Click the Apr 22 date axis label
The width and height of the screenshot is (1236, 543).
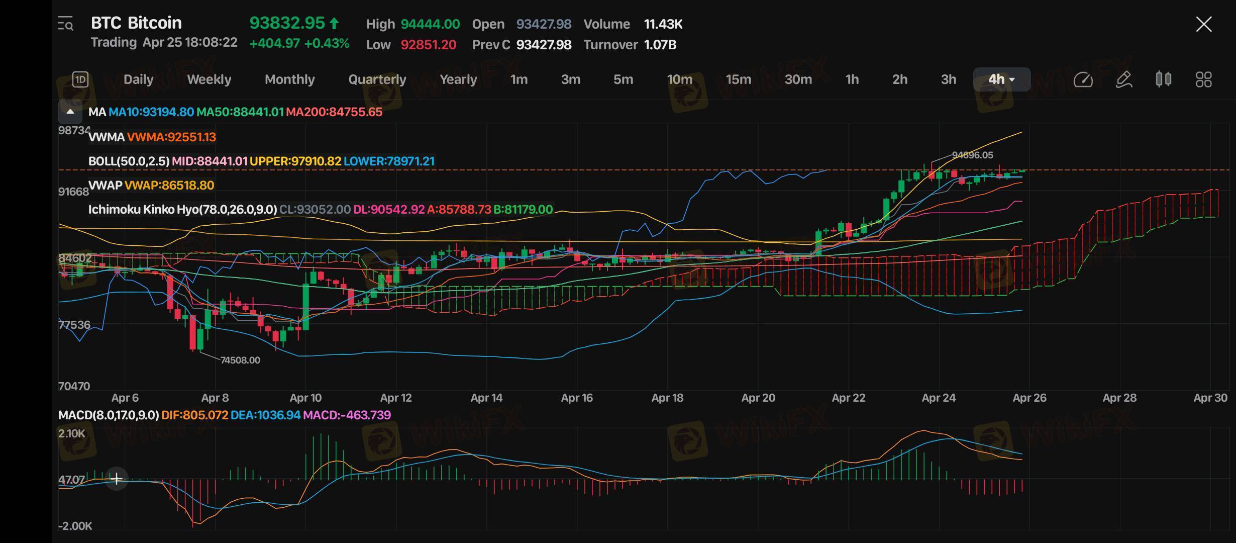coord(849,398)
